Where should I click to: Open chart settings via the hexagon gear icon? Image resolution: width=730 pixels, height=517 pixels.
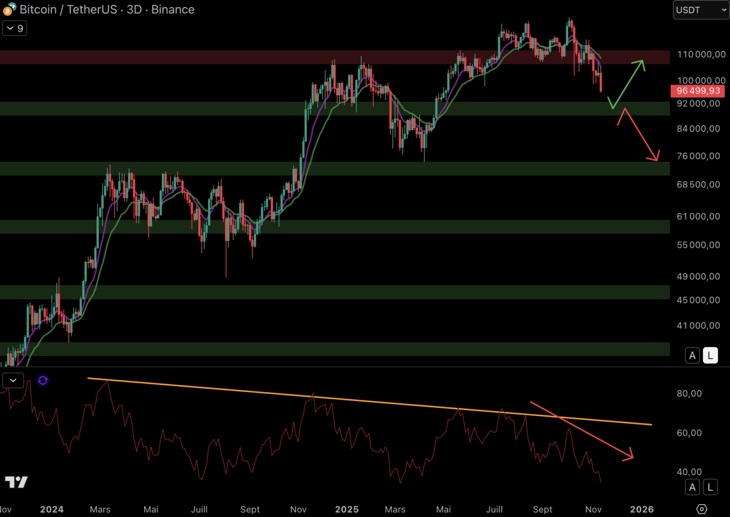(701, 509)
